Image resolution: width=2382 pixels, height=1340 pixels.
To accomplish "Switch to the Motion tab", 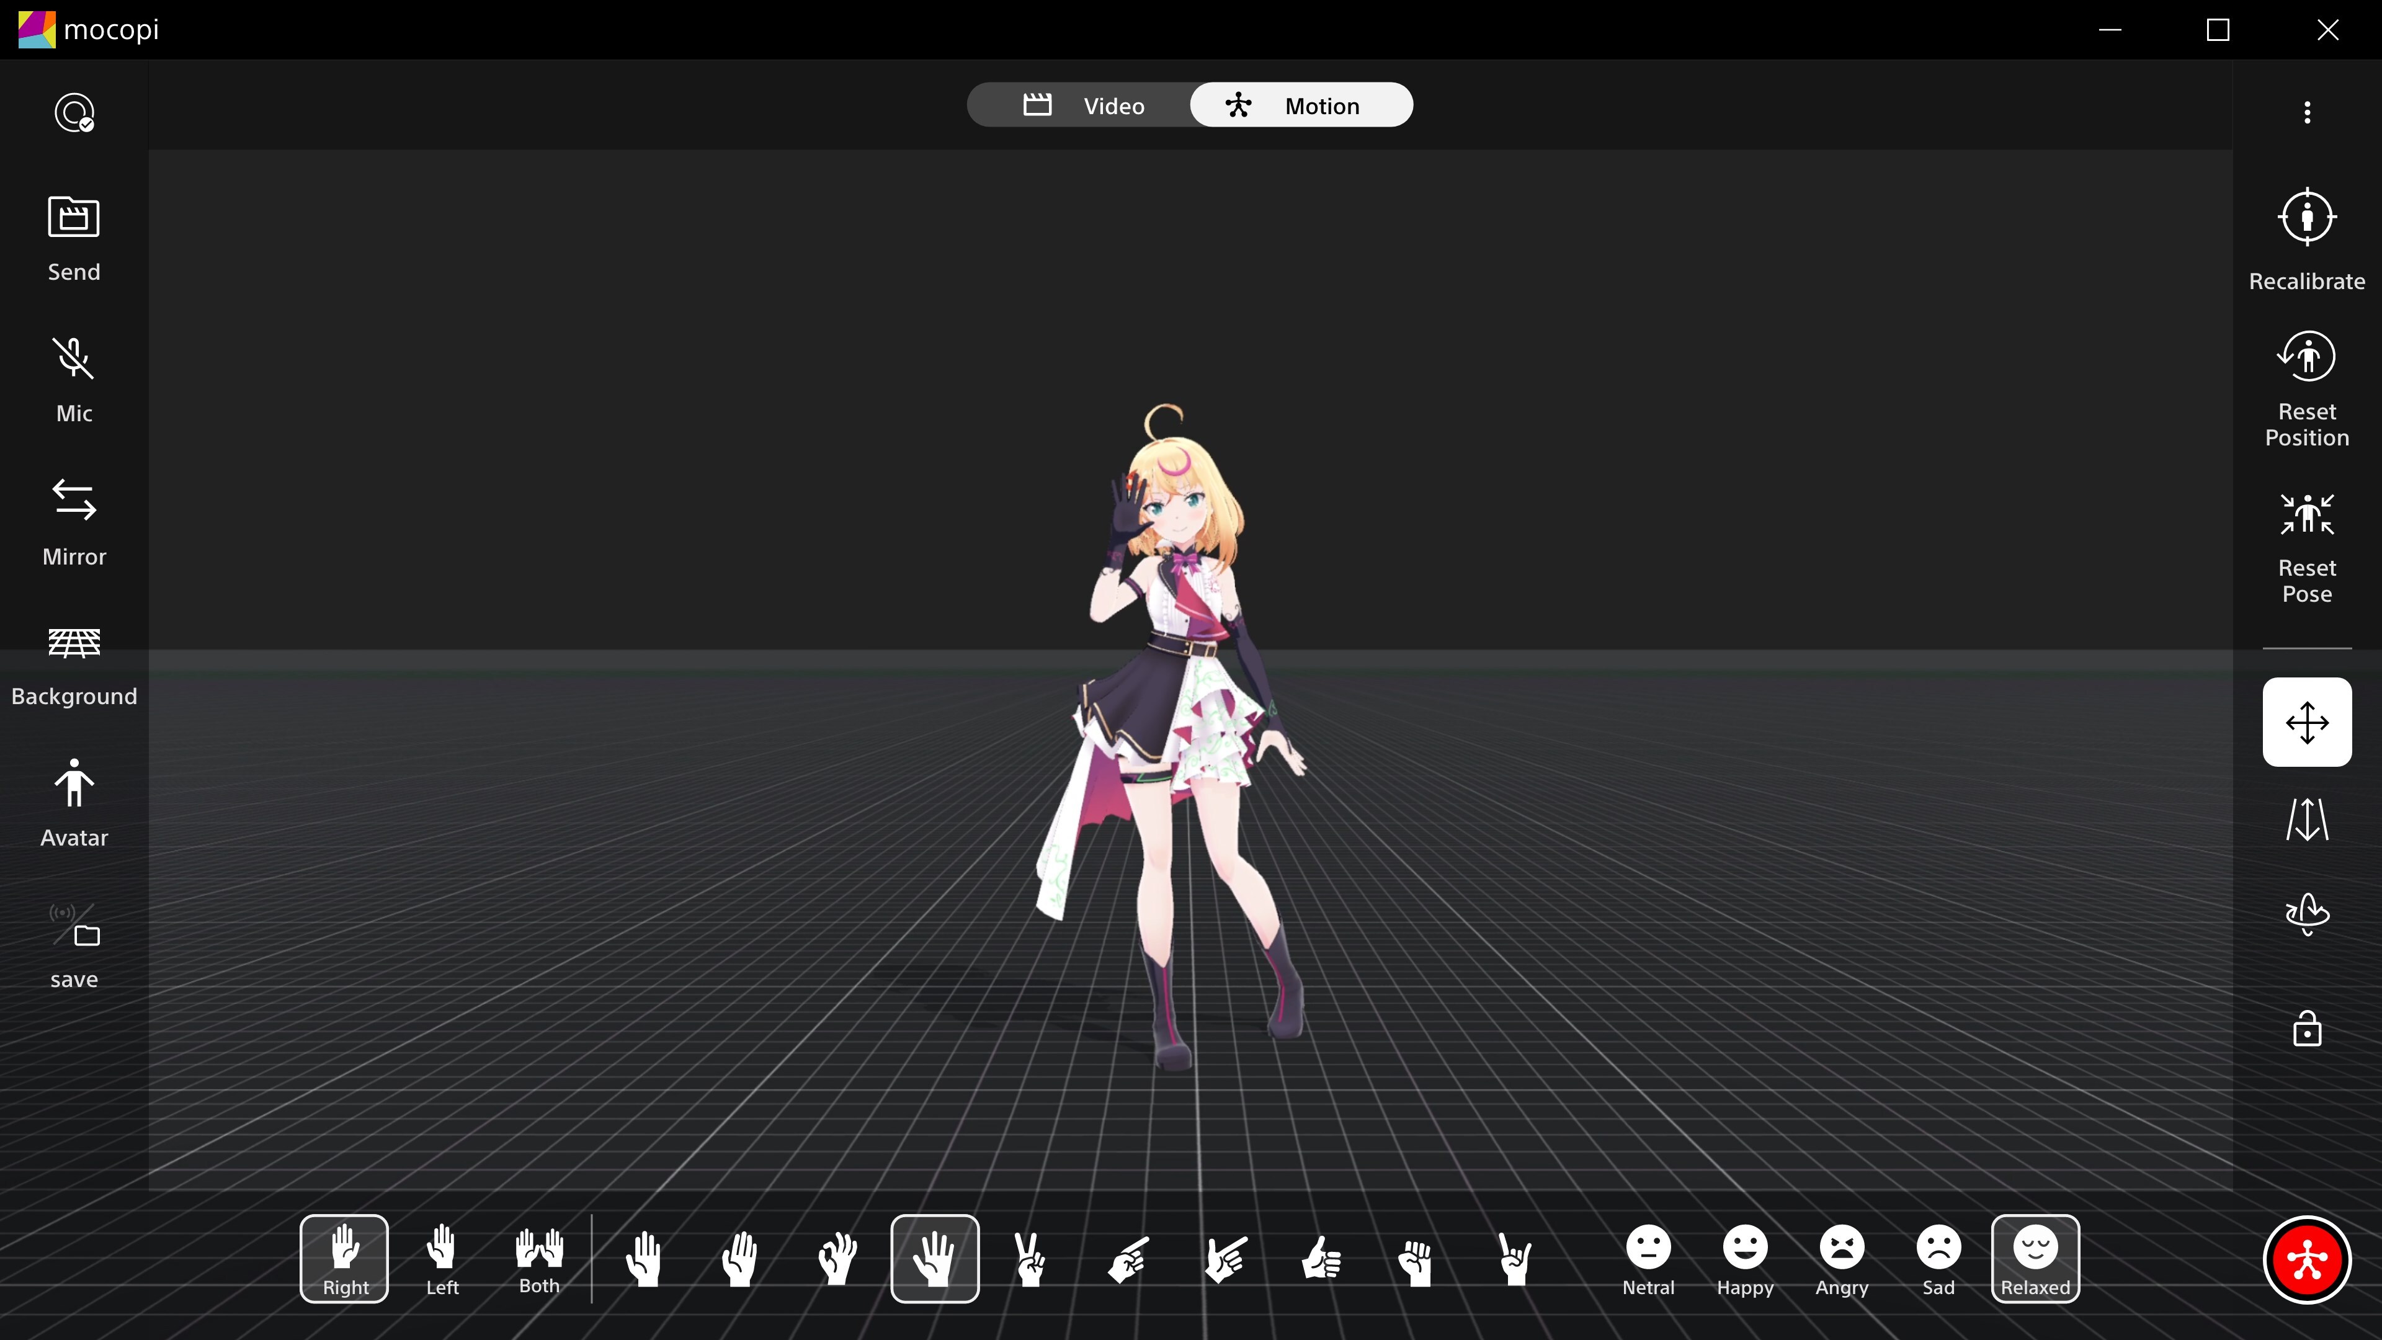I will pyautogui.click(x=1300, y=105).
